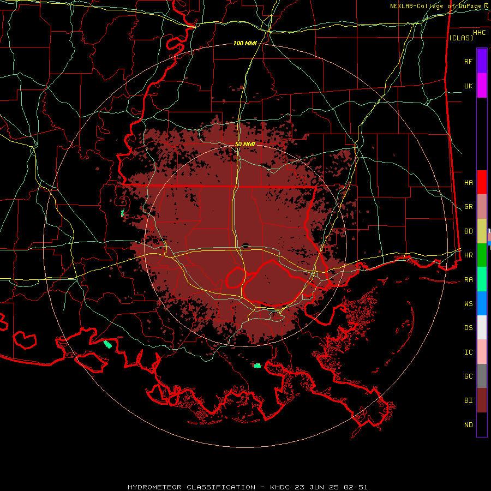The height and width of the screenshot is (491, 491).
Task: Select the dusty pink GR legend swatch
Action: point(482,207)
